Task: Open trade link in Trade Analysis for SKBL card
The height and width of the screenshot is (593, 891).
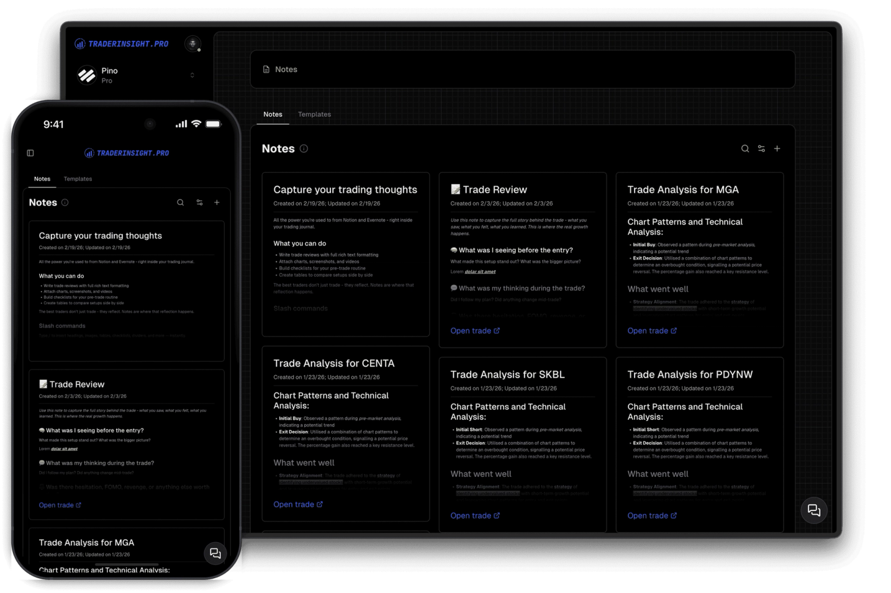Action: pyautogui.click(x=475, y=516)
